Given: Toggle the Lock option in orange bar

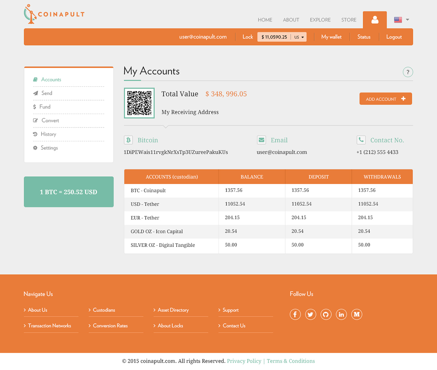Looking at the screenshot, I should [x=248, y=36].
